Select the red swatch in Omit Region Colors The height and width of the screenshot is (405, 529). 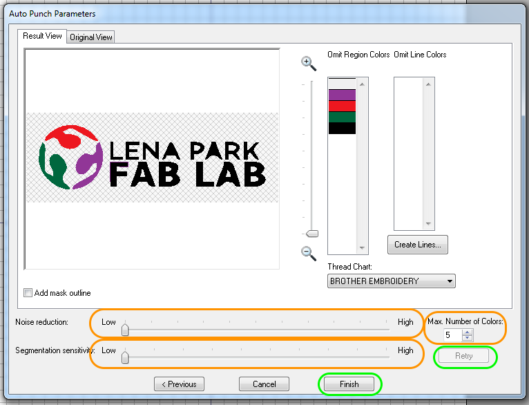pyautogui.click(x=342, y=106)
